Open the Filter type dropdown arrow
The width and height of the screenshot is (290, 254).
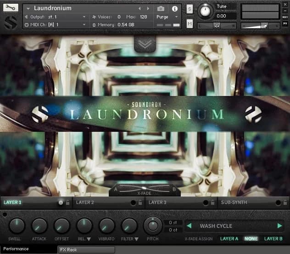coord(137,239)
